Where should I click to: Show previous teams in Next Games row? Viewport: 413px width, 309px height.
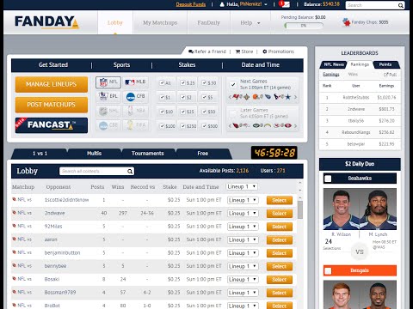point(230,97)
